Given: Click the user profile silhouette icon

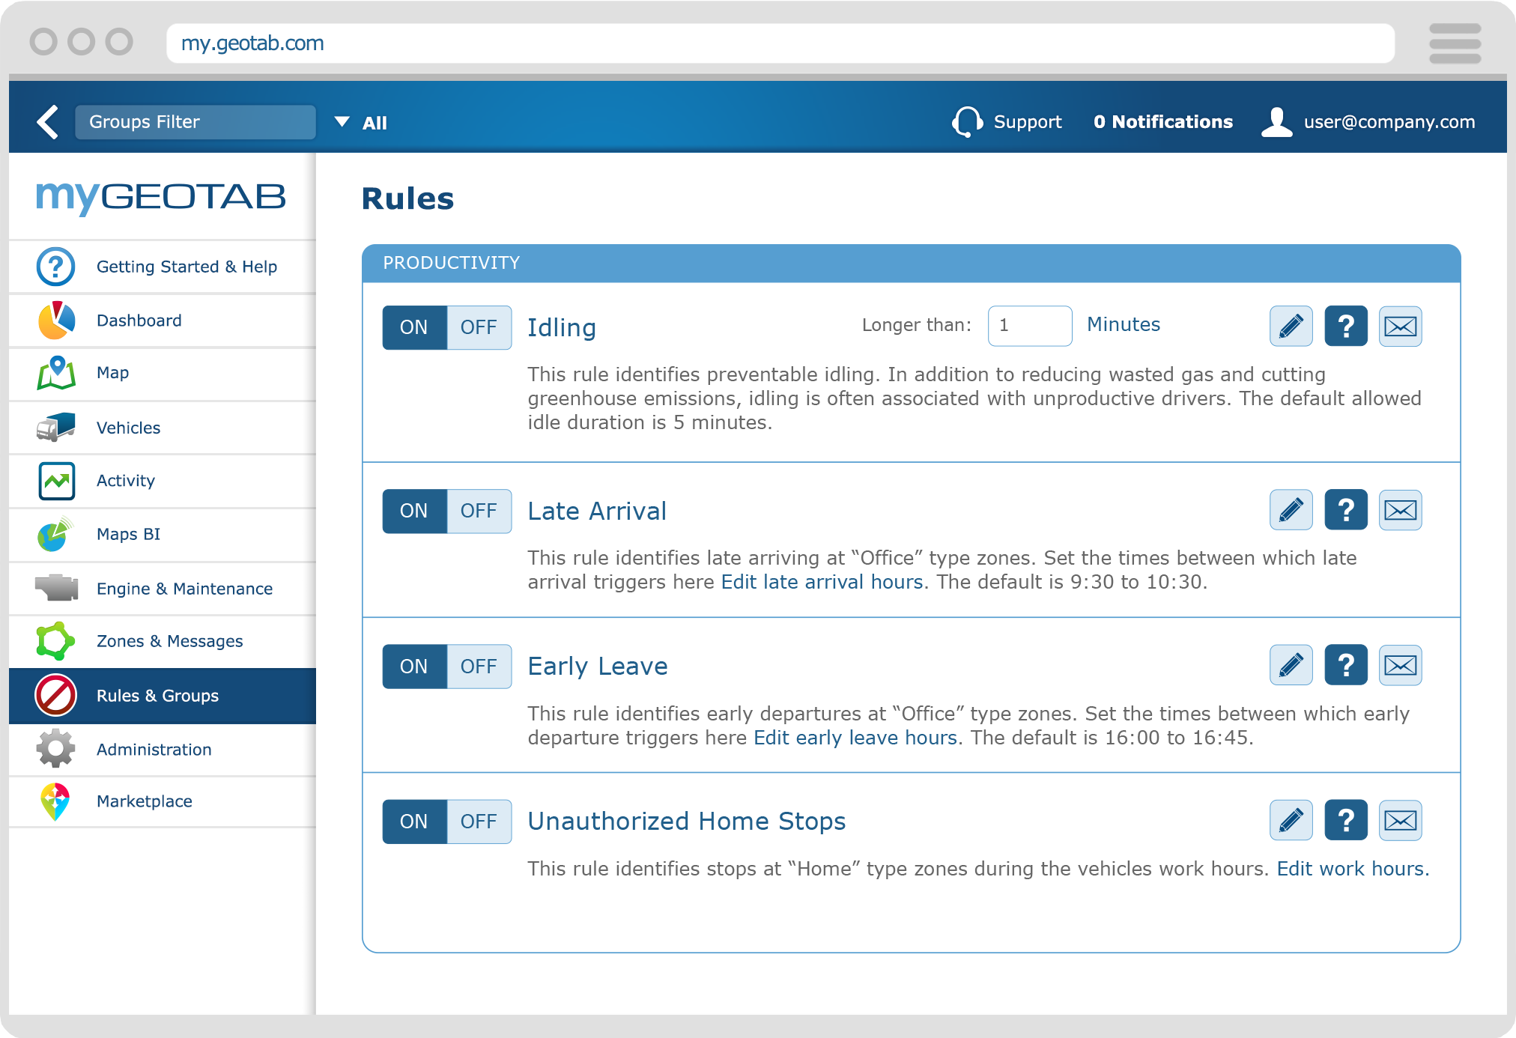Looking at the screenshot, I should point(1277,121).
